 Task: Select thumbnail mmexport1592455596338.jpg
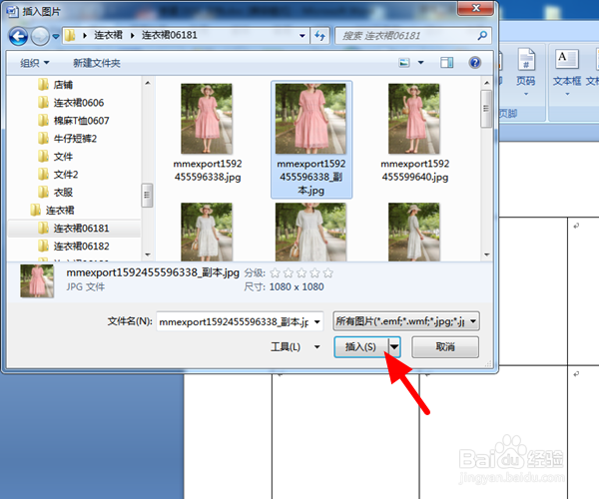tap(208, 134)
